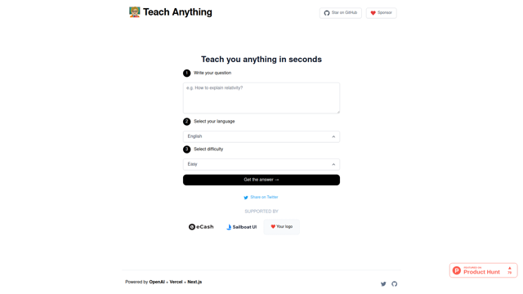Viewport: 523px width, 294px height.
Task: Open the English language dropdown
Action: coord(261,136)
